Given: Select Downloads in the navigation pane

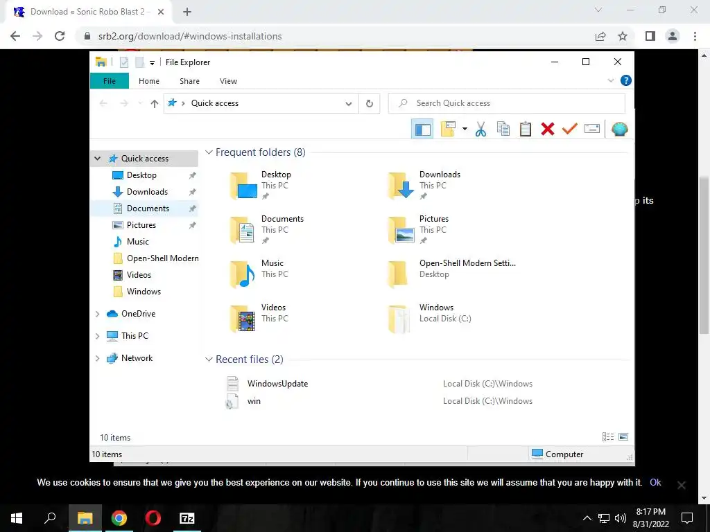Looking at the screenshot, I should 147,192.
